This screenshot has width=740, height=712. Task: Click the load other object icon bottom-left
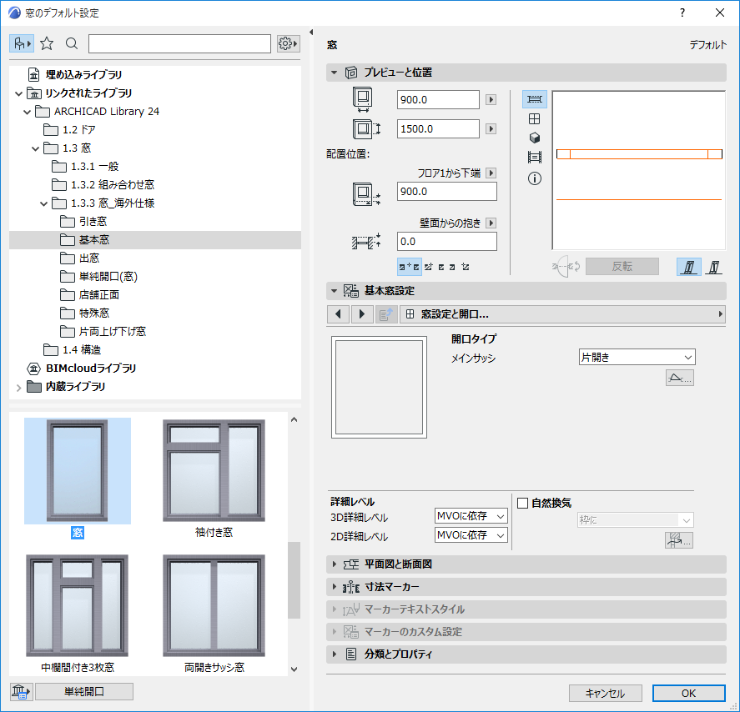tap(19, 691)
